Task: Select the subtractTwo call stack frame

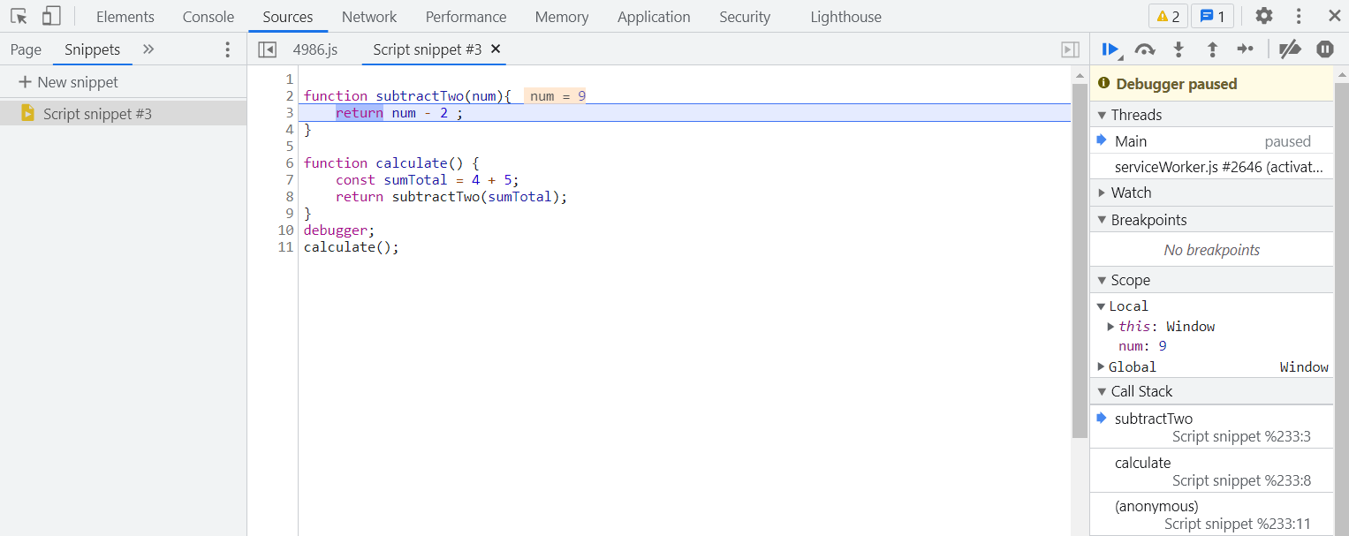Action: (1211, 427)
